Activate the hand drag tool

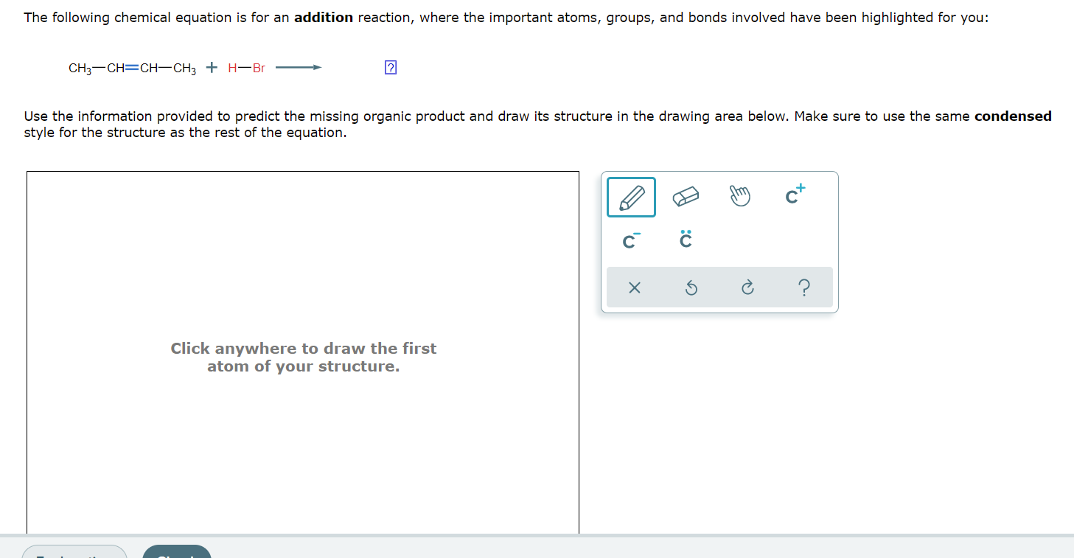pos(740,196)
